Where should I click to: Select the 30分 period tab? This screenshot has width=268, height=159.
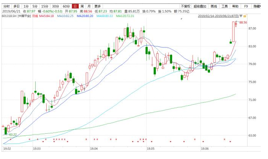click(55, 6)
